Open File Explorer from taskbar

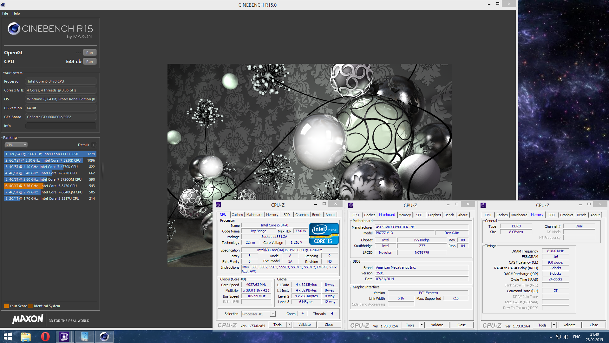pyautogui.click(x=26, y=337)
